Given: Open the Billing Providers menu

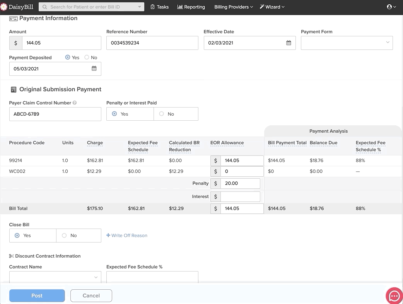Looking at the screenshot, I should pyautogui.click(x=233, y=7).
